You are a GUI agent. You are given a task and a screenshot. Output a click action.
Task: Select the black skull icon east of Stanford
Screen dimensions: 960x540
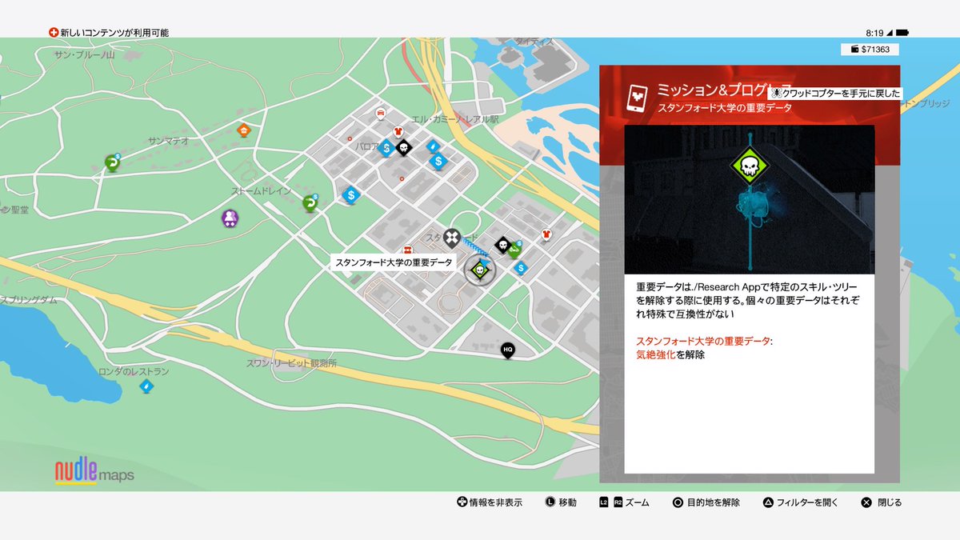point(503,244)
